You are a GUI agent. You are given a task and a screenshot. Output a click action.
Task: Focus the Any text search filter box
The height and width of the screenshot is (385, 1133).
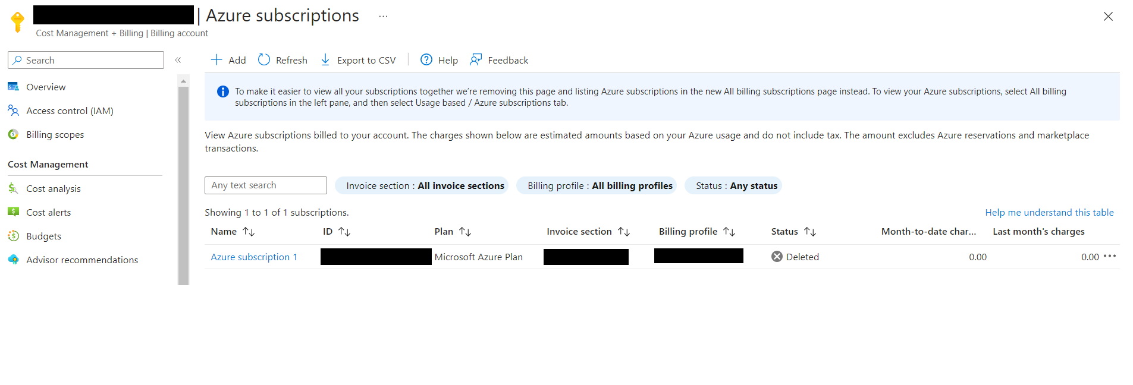266,185
